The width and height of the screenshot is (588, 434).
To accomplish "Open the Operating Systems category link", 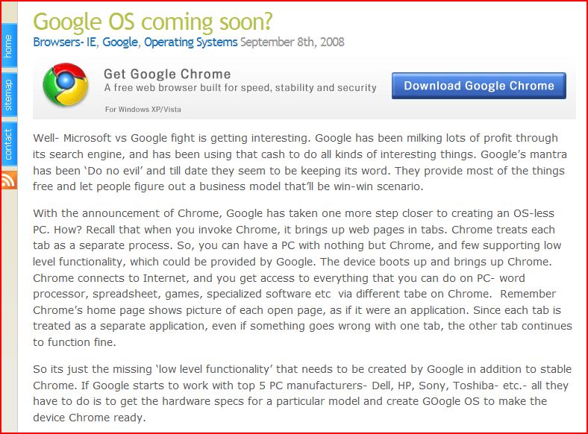I will pyautogui.click(x=191, y=42).
